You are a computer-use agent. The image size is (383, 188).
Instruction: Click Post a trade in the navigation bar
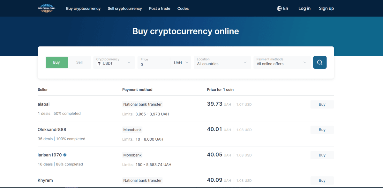(x=160, y=9)
